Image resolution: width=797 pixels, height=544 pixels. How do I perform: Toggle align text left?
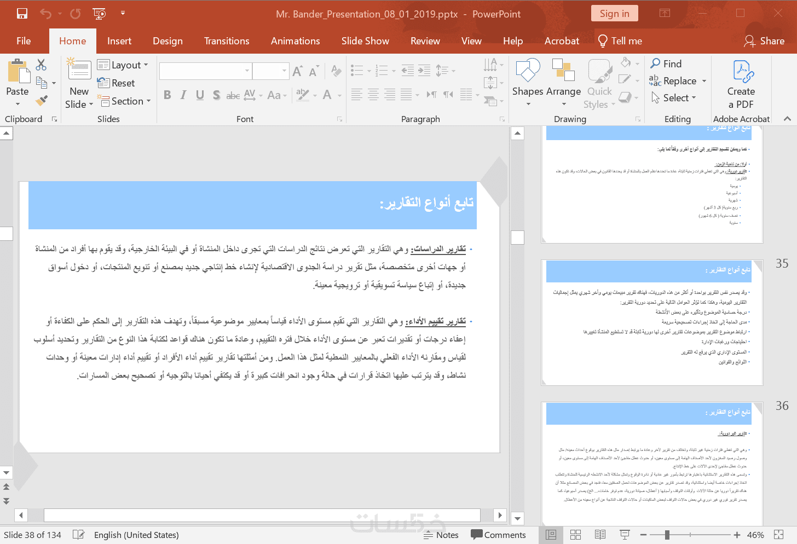[357, 95]
